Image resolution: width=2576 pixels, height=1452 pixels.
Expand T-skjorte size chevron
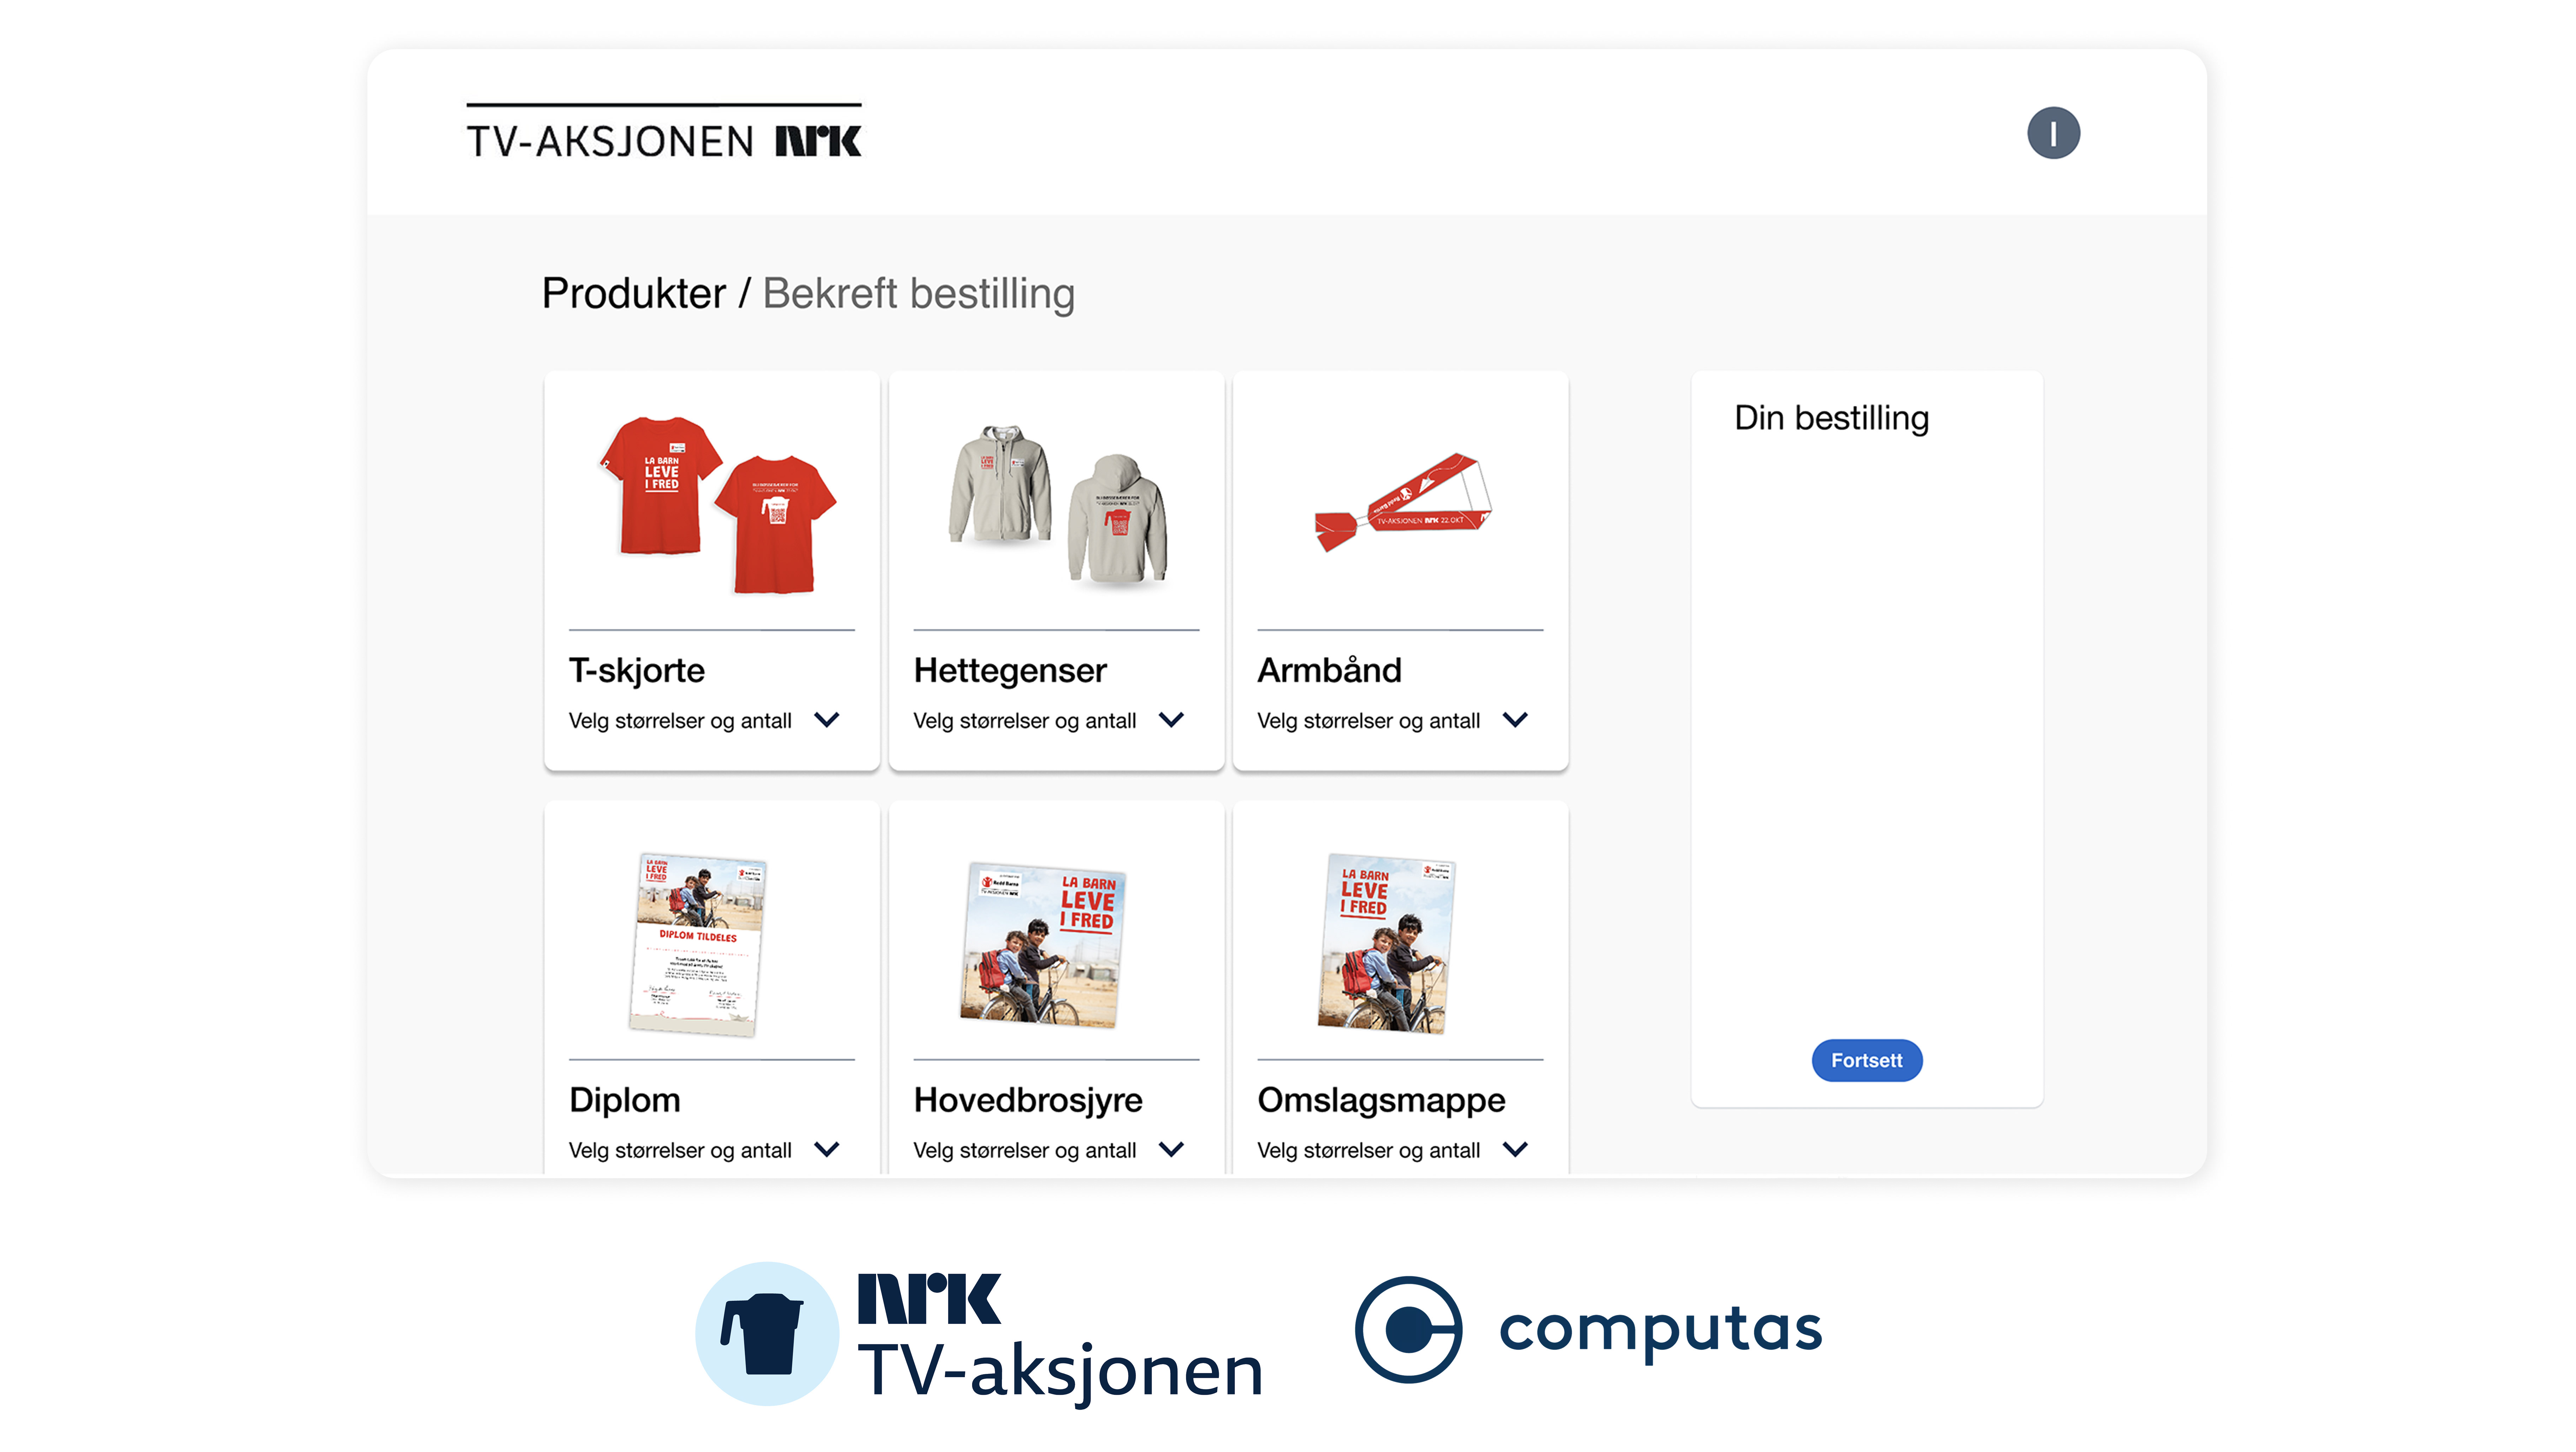tap(826, 720)
